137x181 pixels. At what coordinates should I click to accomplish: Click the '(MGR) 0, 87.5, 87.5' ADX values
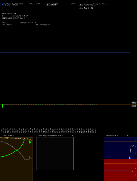(x=28, y=22)
